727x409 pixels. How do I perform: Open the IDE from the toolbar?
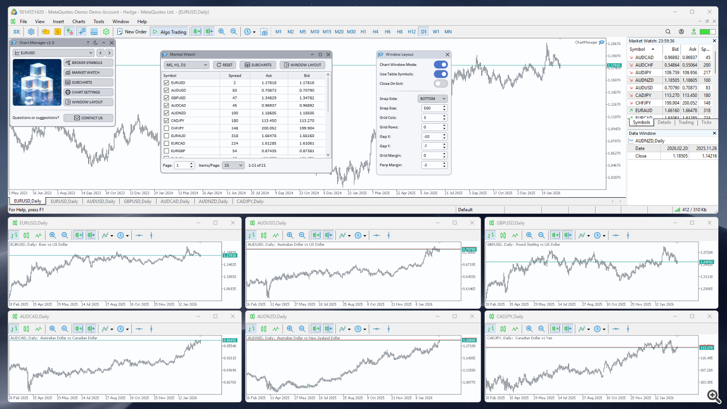(x=16, y=31)
